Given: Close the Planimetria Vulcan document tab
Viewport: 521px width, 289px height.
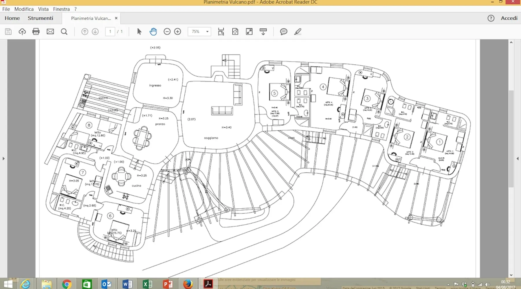Looking at the screenshot, I should 116,18.
